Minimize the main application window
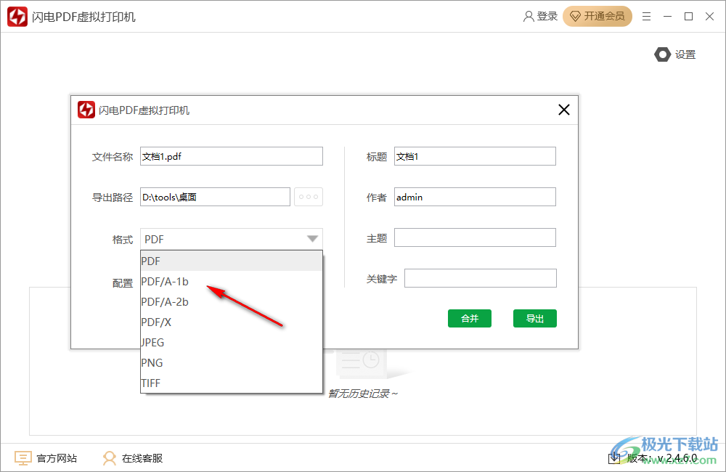 click(667, 17)
